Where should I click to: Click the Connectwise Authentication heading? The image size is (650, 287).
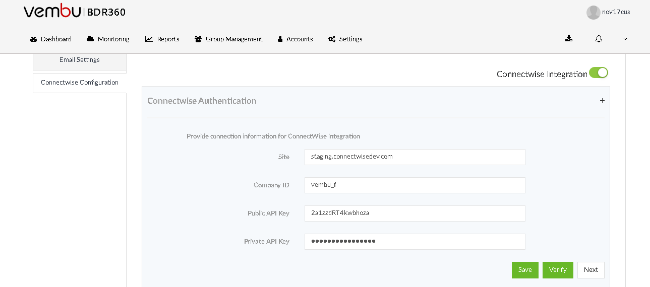coord(202,101)
